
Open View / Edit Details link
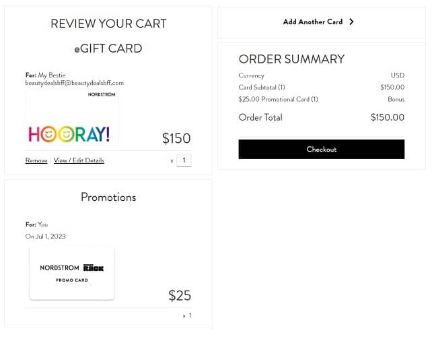(79, 160)
